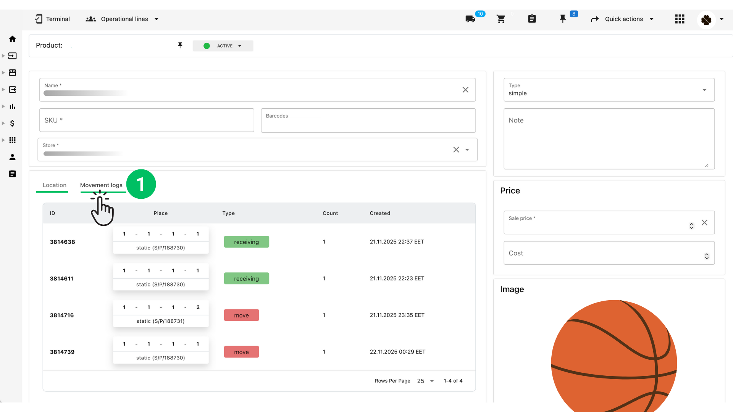Image resolution: width=733 pixels, height=412 pixels.
Task: Clear the Sale price field
Action: [705, 222]
